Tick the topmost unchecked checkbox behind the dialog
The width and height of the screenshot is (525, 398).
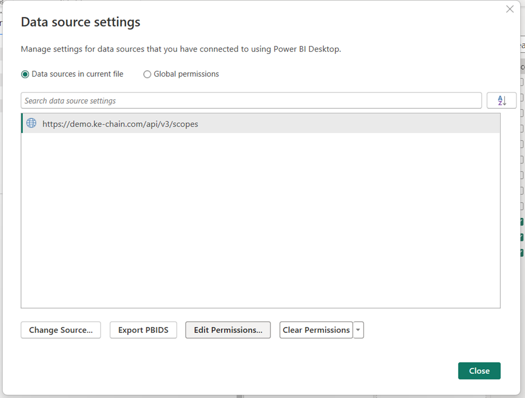pyautogui.click(x=522, y=82)
